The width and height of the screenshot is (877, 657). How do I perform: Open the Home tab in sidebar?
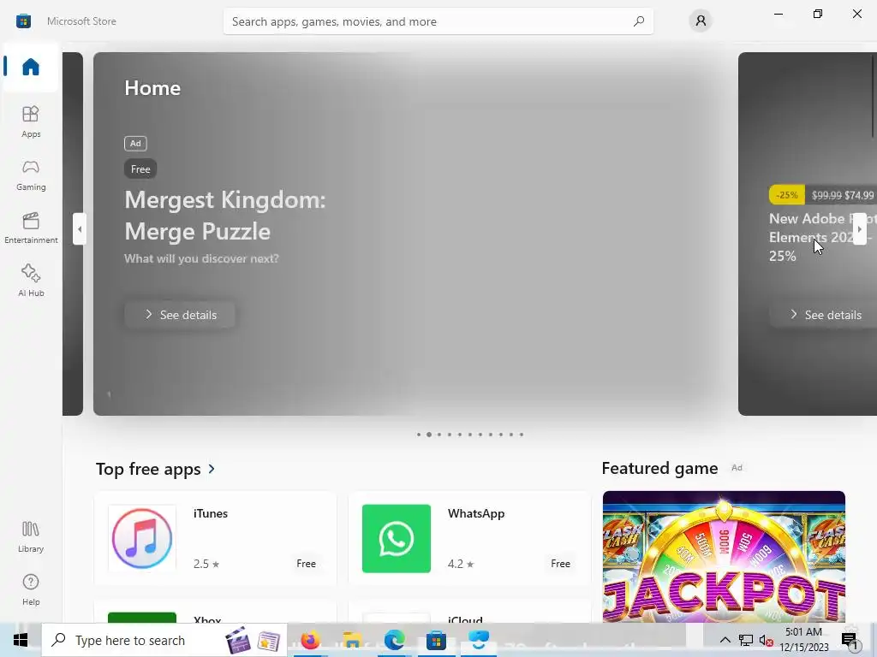pyautogui.click(x=30, y=67)
